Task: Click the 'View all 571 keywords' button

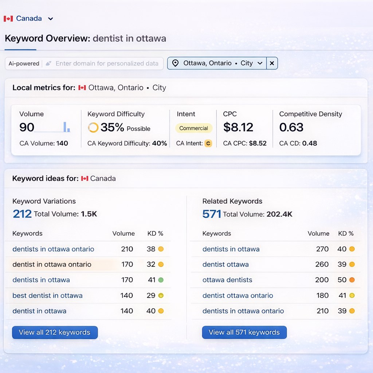Action: (x=244, y=332)
